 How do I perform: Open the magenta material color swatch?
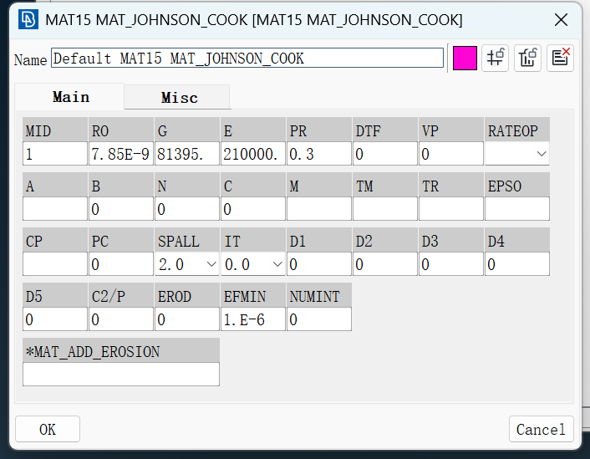(x=465, y=59)
